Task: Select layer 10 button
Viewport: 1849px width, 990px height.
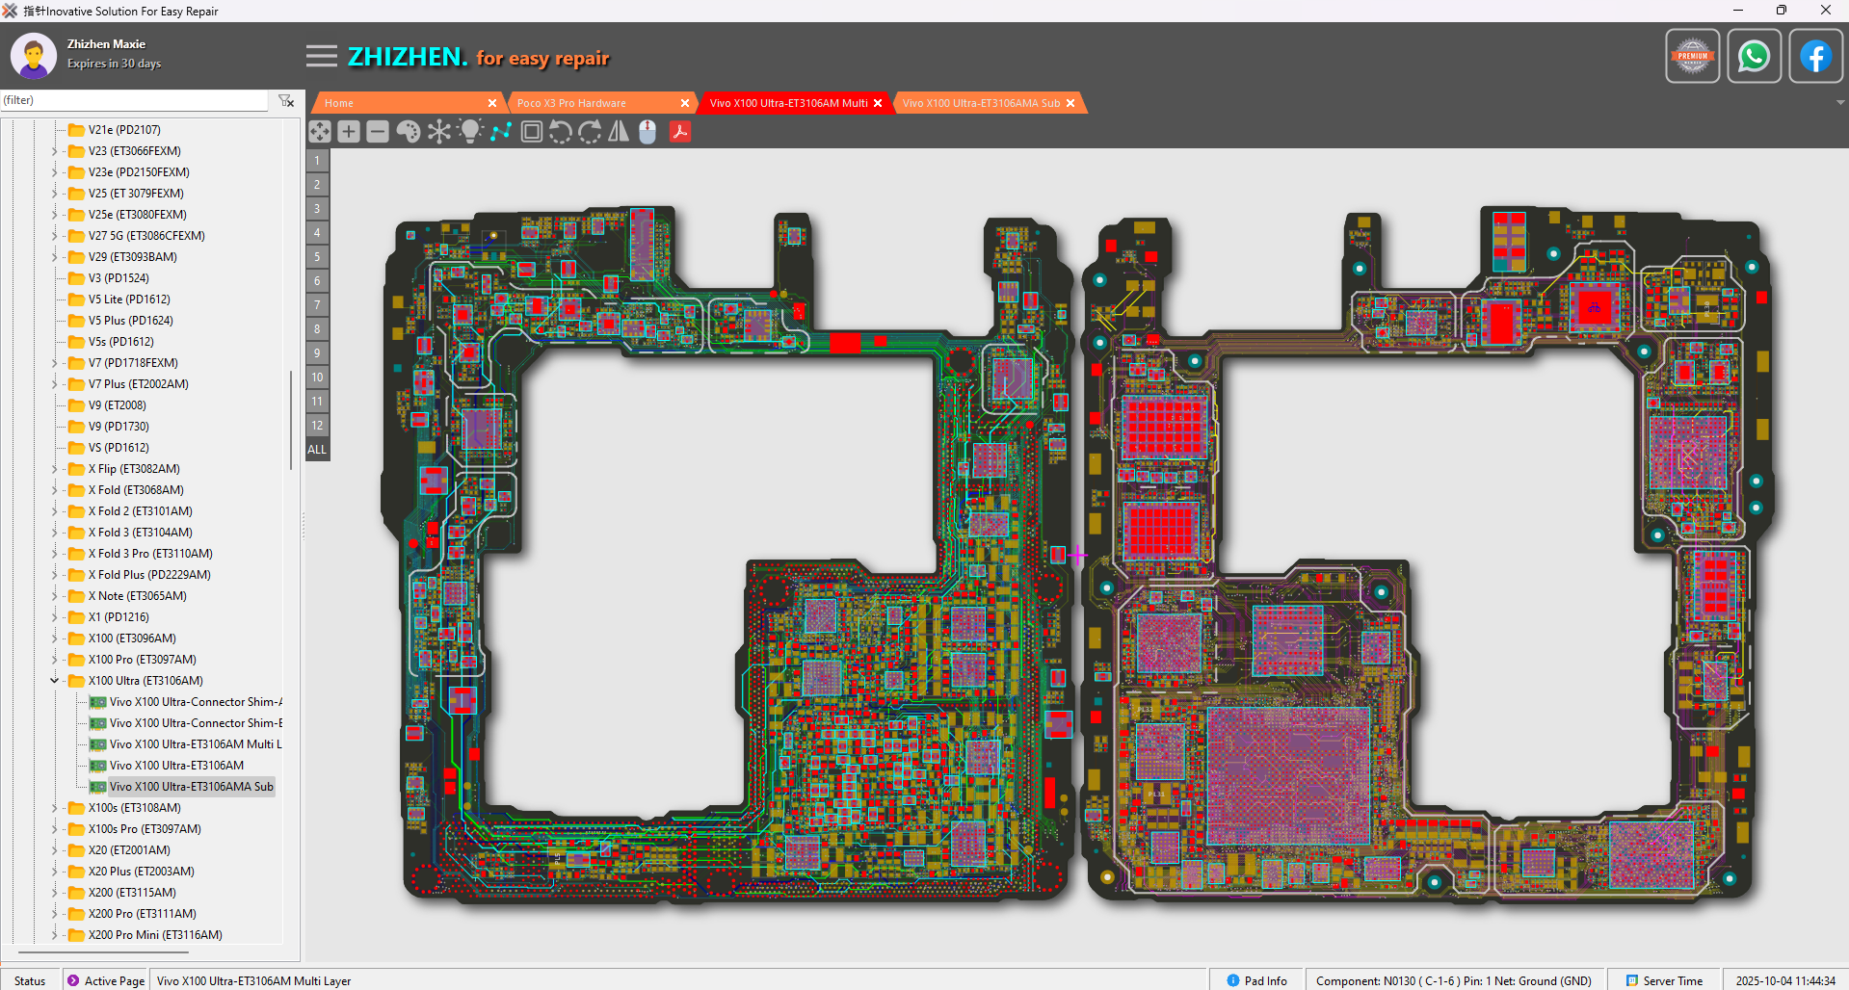Action: pyautogui.click(x=317, y=378)
